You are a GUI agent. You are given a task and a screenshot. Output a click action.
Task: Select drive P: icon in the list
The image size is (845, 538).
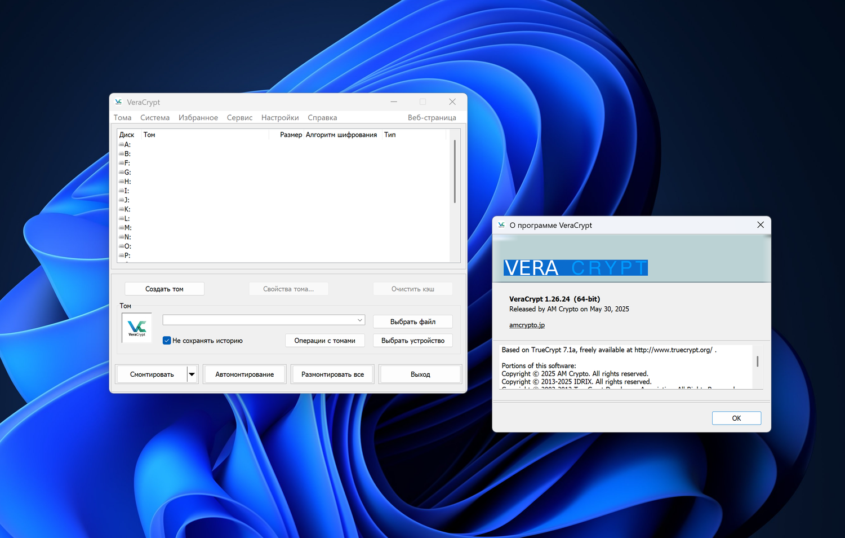point(121,255)
